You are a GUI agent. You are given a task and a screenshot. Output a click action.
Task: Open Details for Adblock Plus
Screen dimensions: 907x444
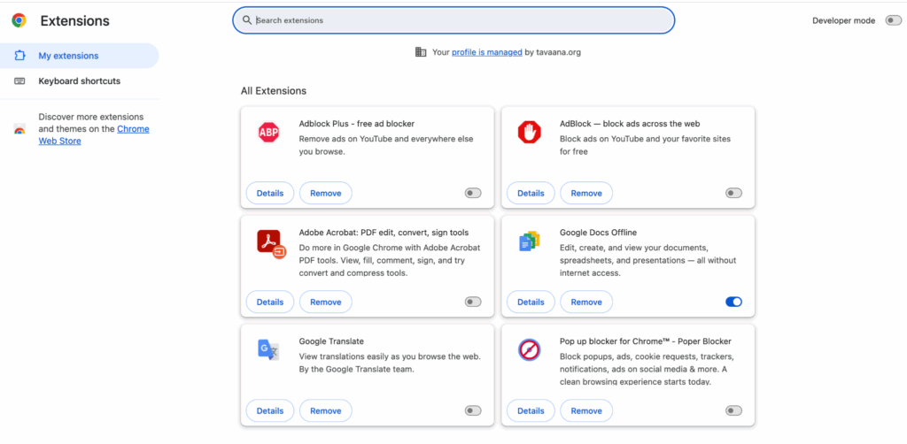pyautogui.click(x=270, y=194)
